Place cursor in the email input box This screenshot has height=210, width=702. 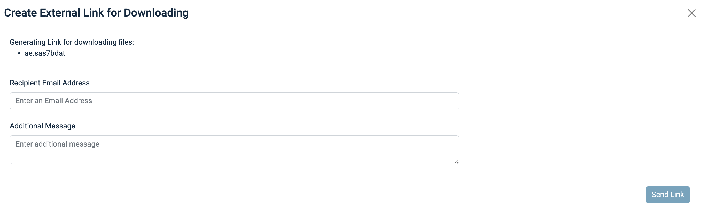(x=234, y=101)
